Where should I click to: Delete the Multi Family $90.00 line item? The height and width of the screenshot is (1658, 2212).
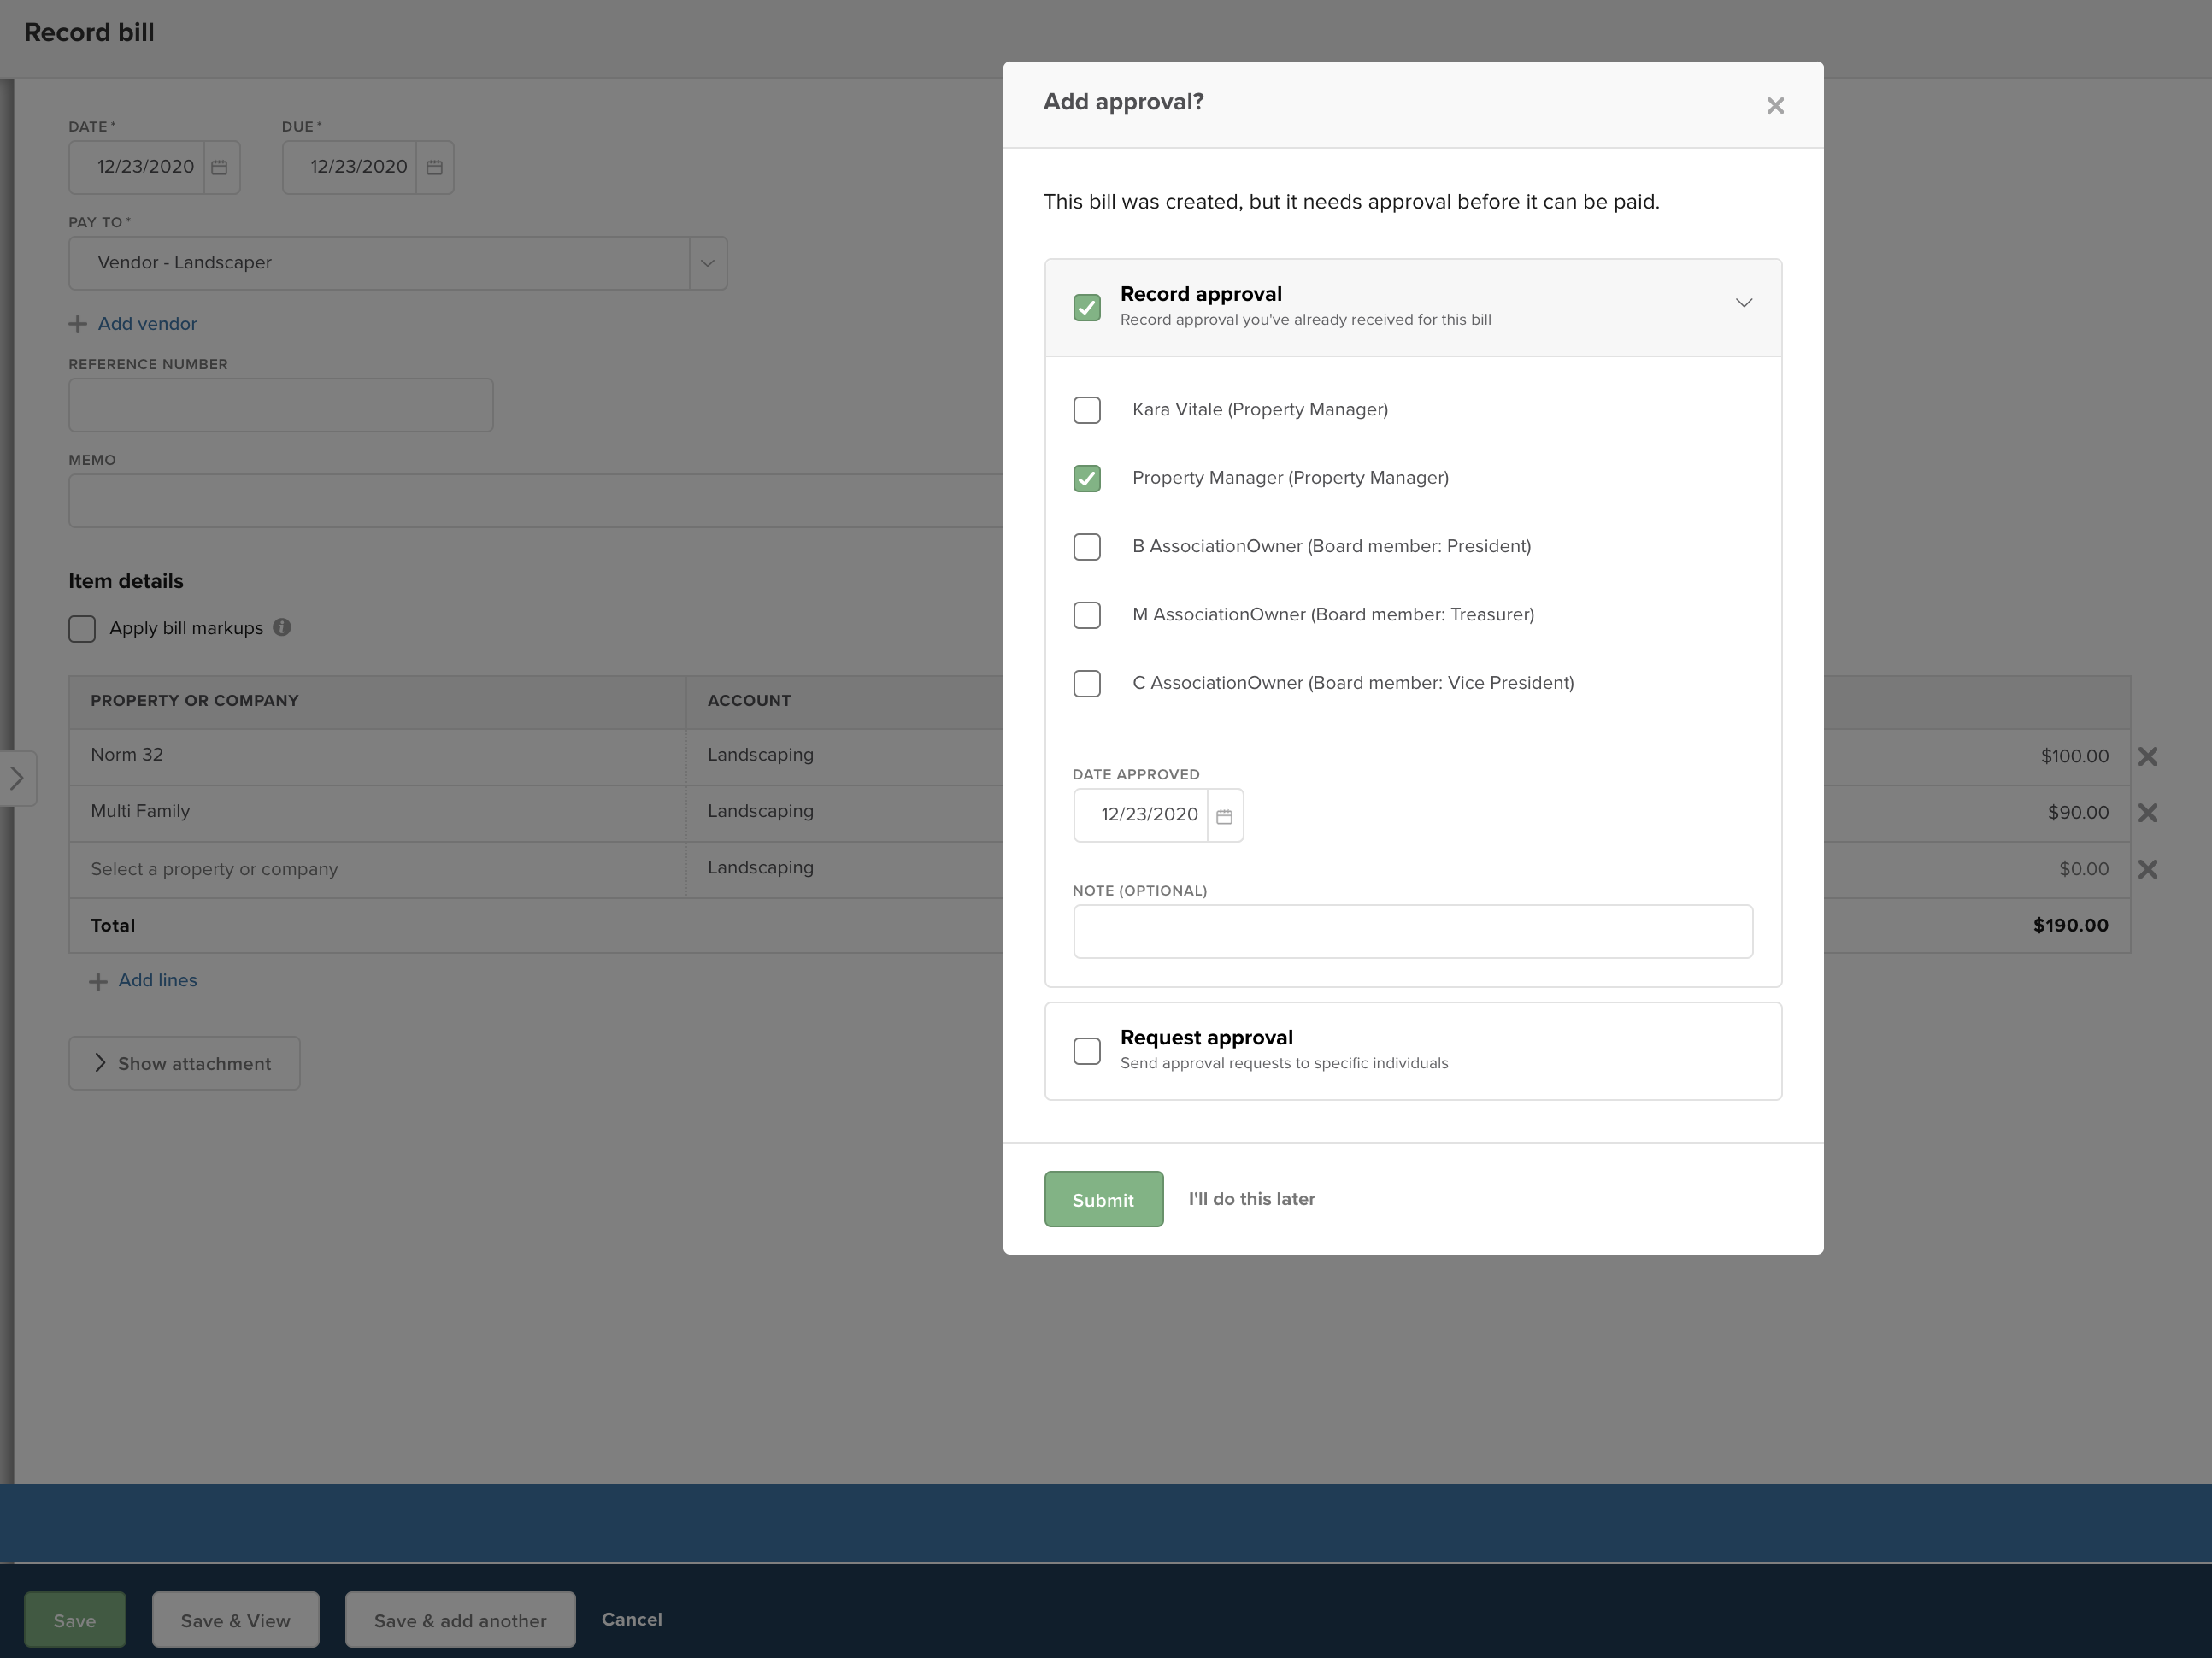pyautogui.click(x=2147, y=812)
